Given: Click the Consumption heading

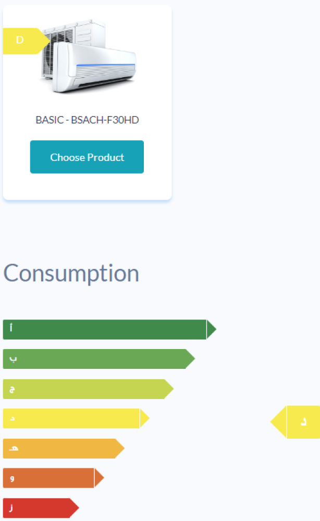Looking at the screenshot, I should click(x=71, y=274).
